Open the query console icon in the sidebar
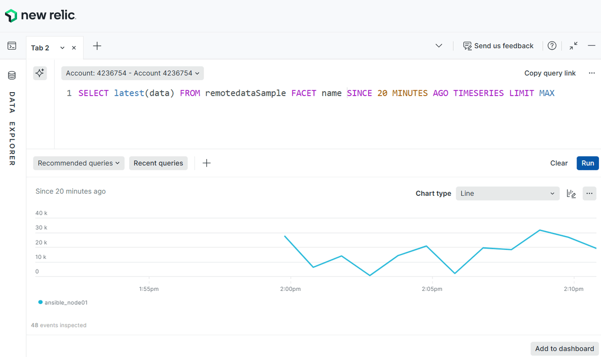This screenshot has height=357, width=601. (x=12, y=45)
